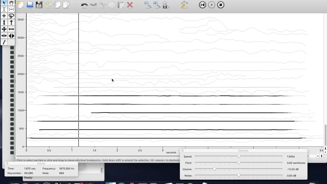327x184 pixels.
Task: Select the arrow selection tool
Action: [x=4, y=3]
